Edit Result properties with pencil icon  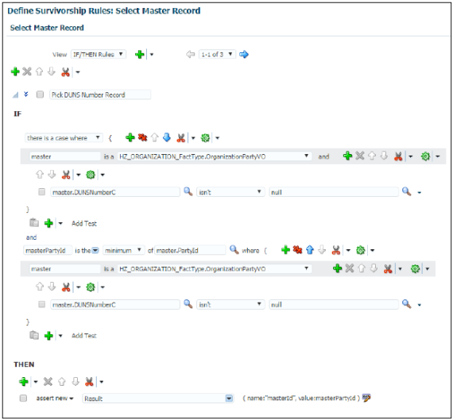point(366,398)
